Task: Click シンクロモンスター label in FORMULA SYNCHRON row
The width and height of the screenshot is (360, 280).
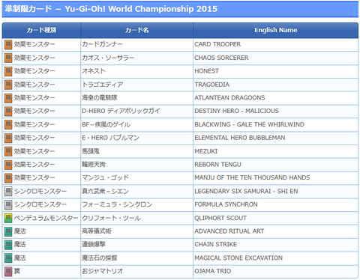Action: click(x=40, y=204)
